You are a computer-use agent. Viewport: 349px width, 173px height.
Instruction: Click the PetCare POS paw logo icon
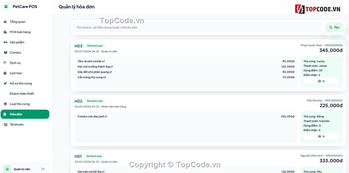[6, 7]
